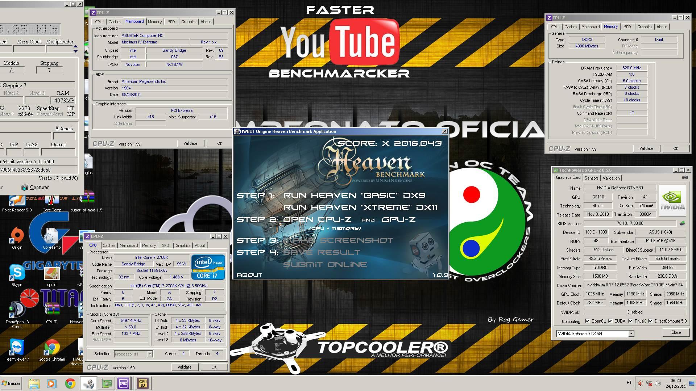
Task: Open SPD tab in Memory CPU-Z window
Action: (x=627, y=27)
